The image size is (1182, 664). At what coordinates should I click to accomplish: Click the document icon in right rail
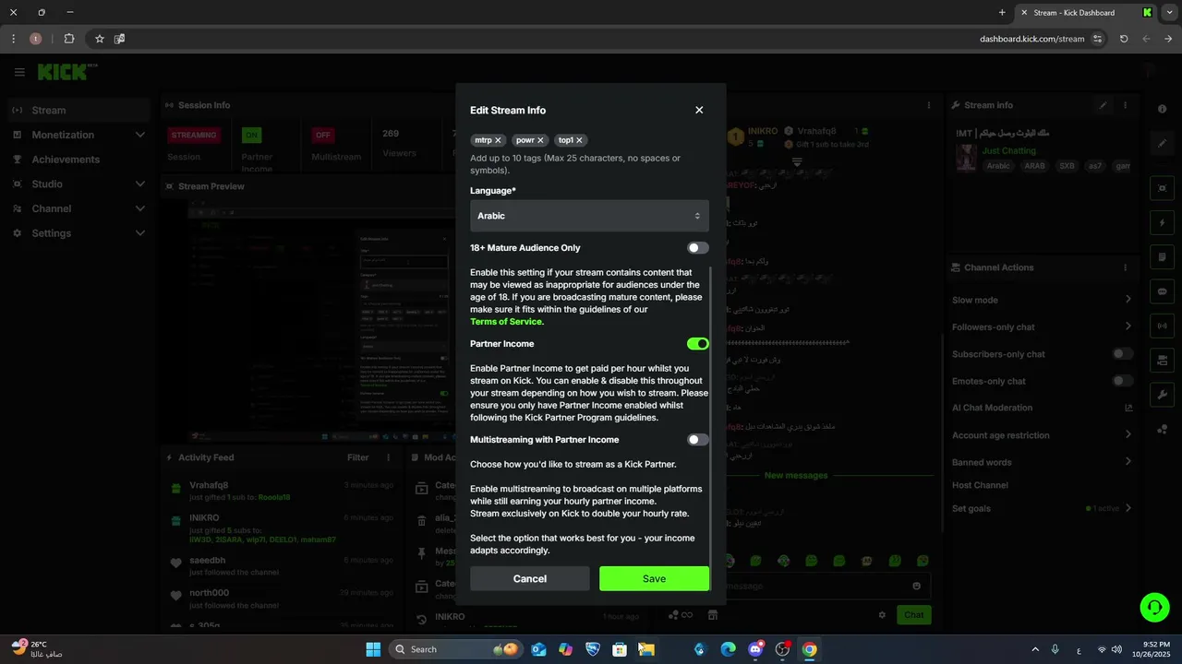pyautogui.click(x=1163, y=256)
